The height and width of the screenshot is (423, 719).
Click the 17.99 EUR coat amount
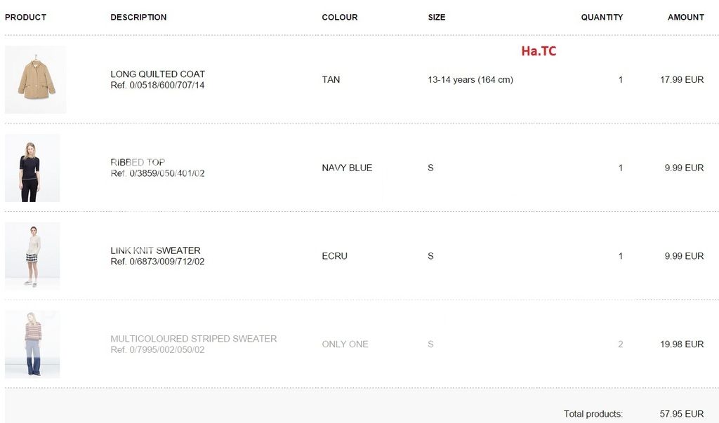click(681, 80)
